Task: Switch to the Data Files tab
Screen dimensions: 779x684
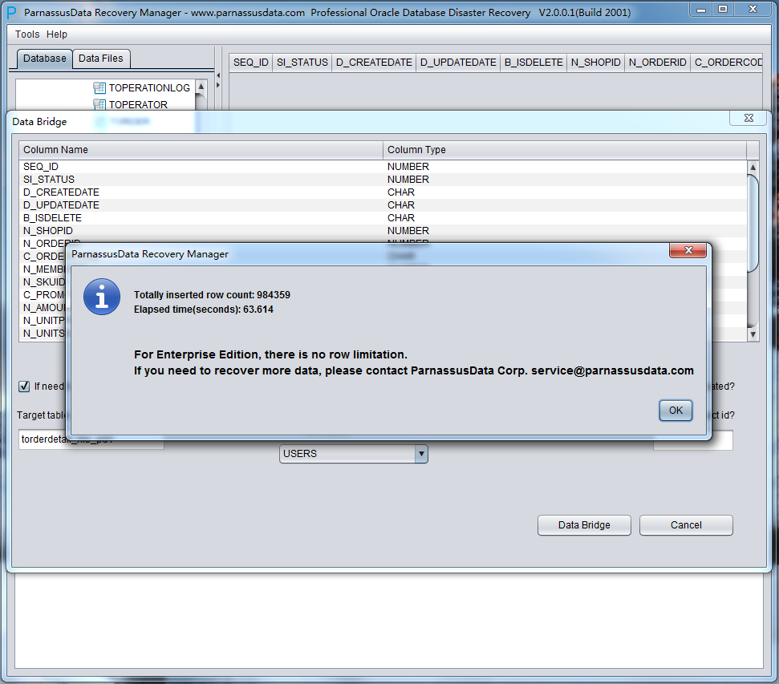Action: [101, 59]
